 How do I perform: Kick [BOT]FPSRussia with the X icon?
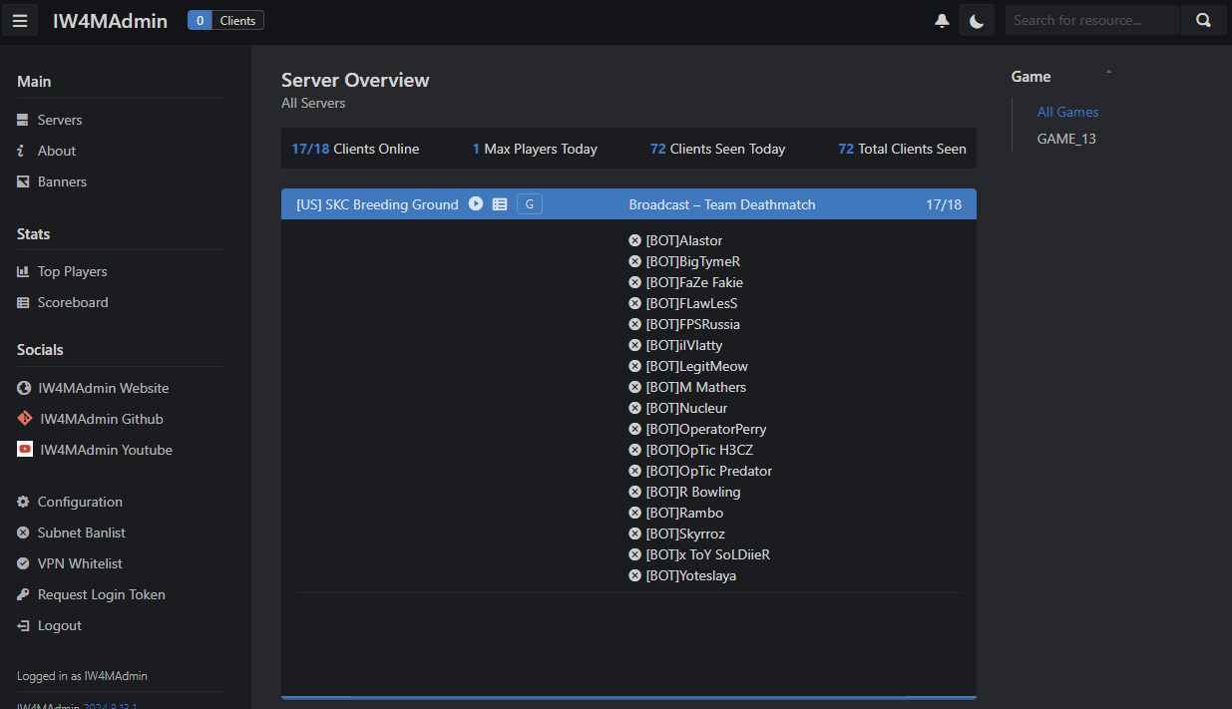(x=634, y=324)
